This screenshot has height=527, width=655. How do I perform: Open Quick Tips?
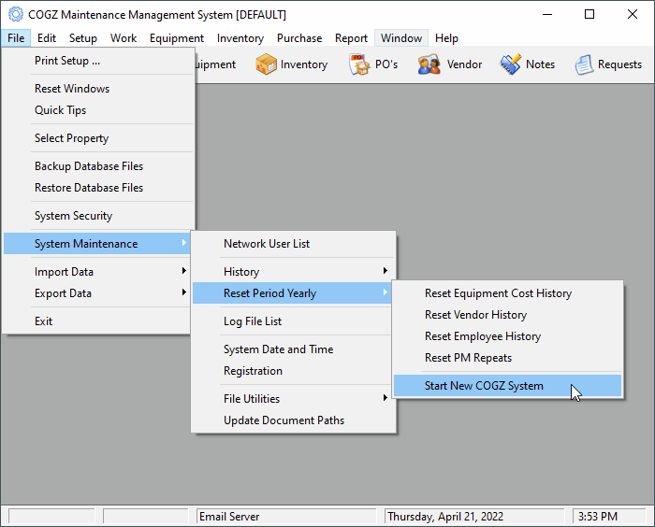[99, 110]
